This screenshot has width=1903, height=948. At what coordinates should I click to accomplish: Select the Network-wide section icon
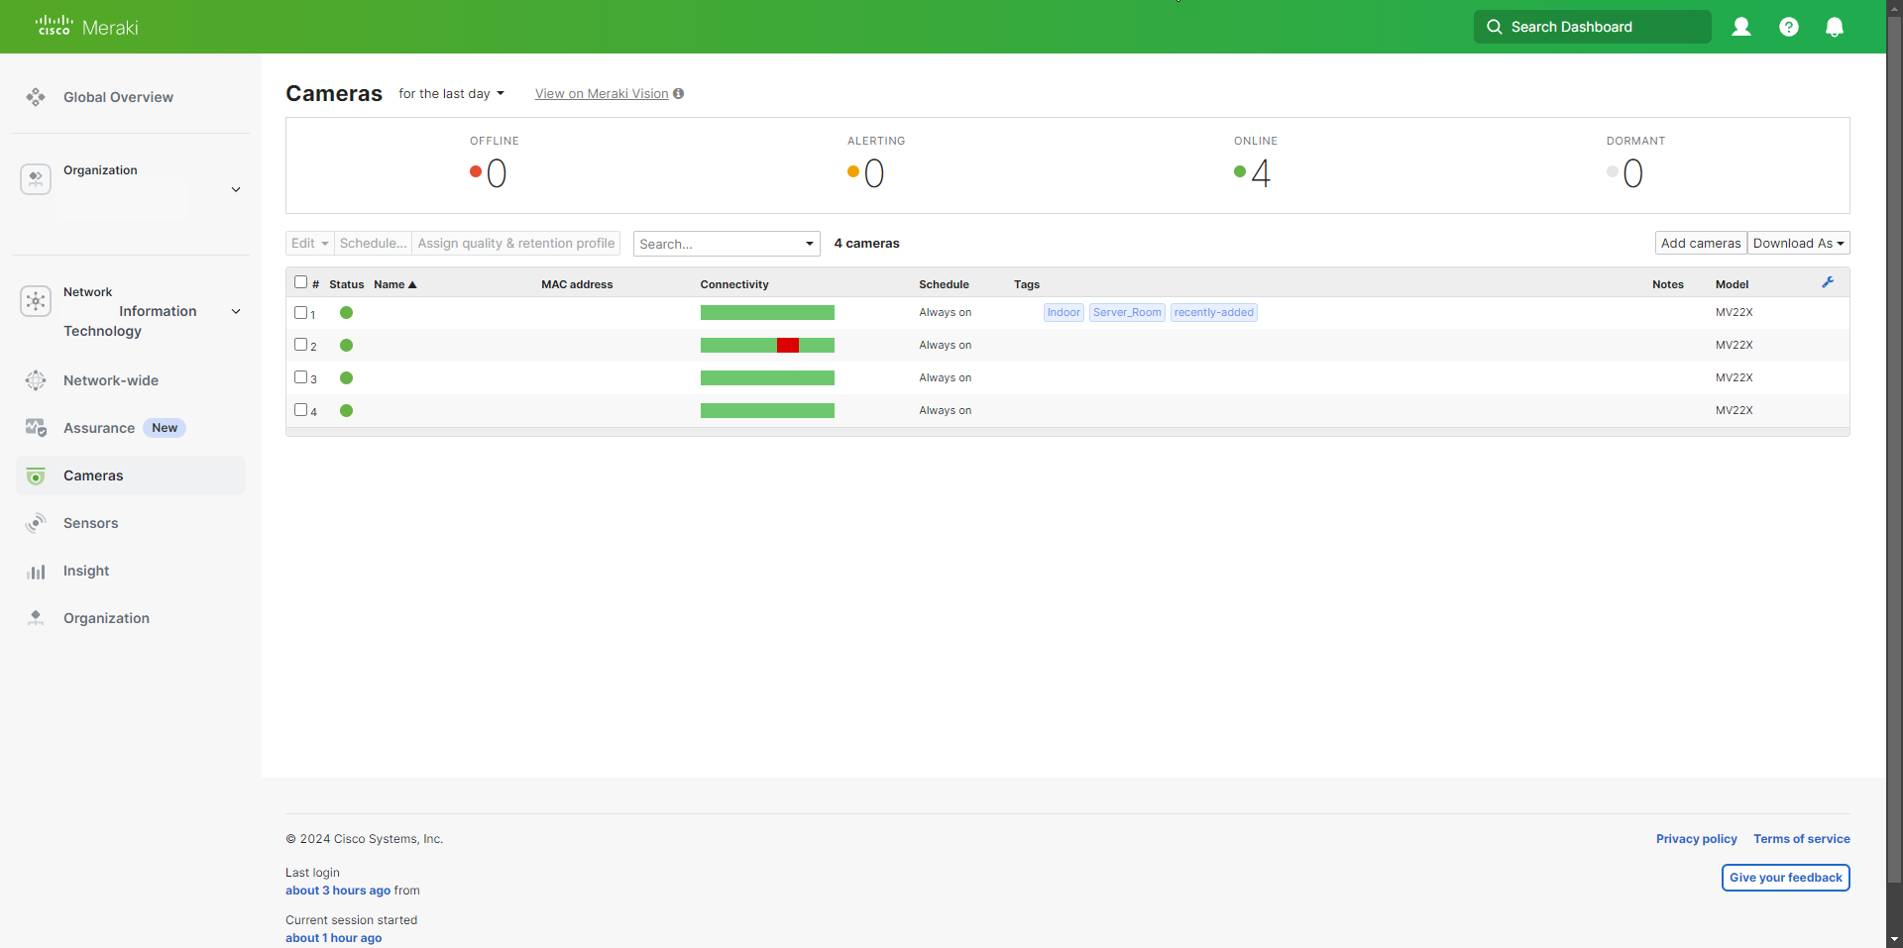click(36, 380)
